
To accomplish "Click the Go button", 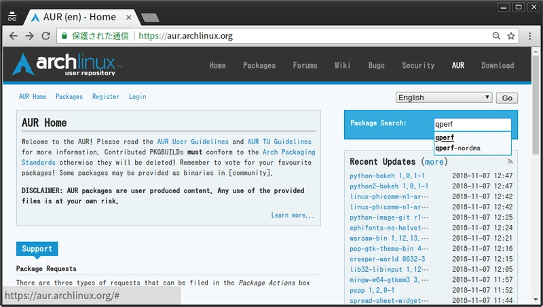I will tap(507, 98).
